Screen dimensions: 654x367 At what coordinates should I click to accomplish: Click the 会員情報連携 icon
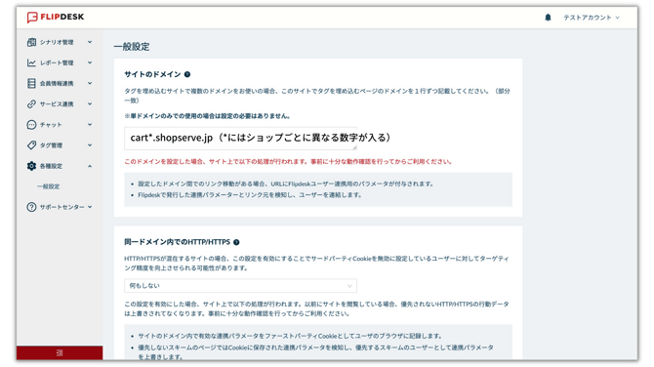point(31,83)
